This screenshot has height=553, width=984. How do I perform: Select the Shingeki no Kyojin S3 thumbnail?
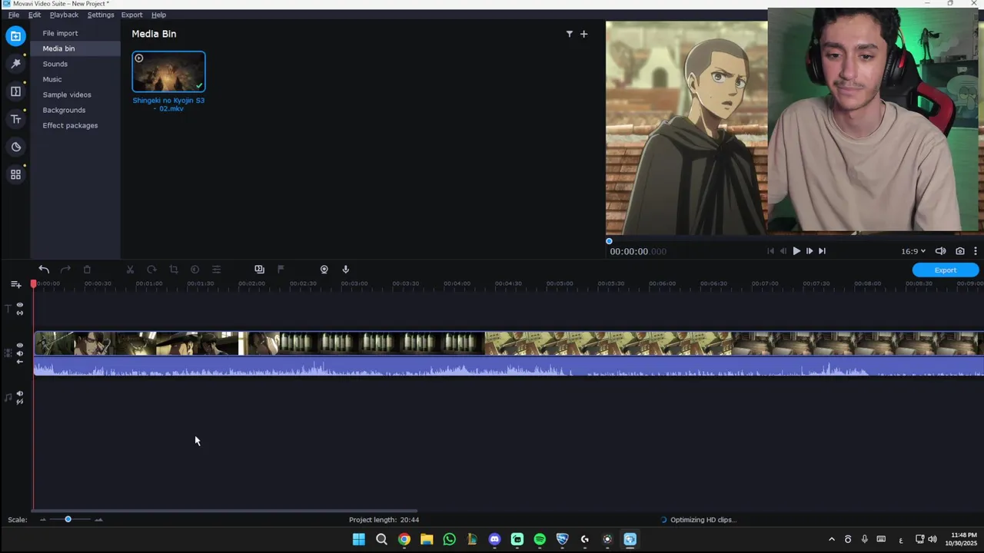coord(168,72)
